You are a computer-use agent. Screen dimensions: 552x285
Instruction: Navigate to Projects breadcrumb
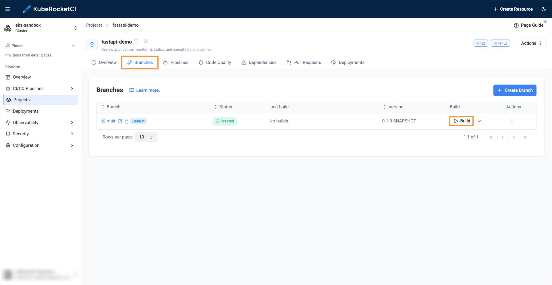[x=94, y=25]
